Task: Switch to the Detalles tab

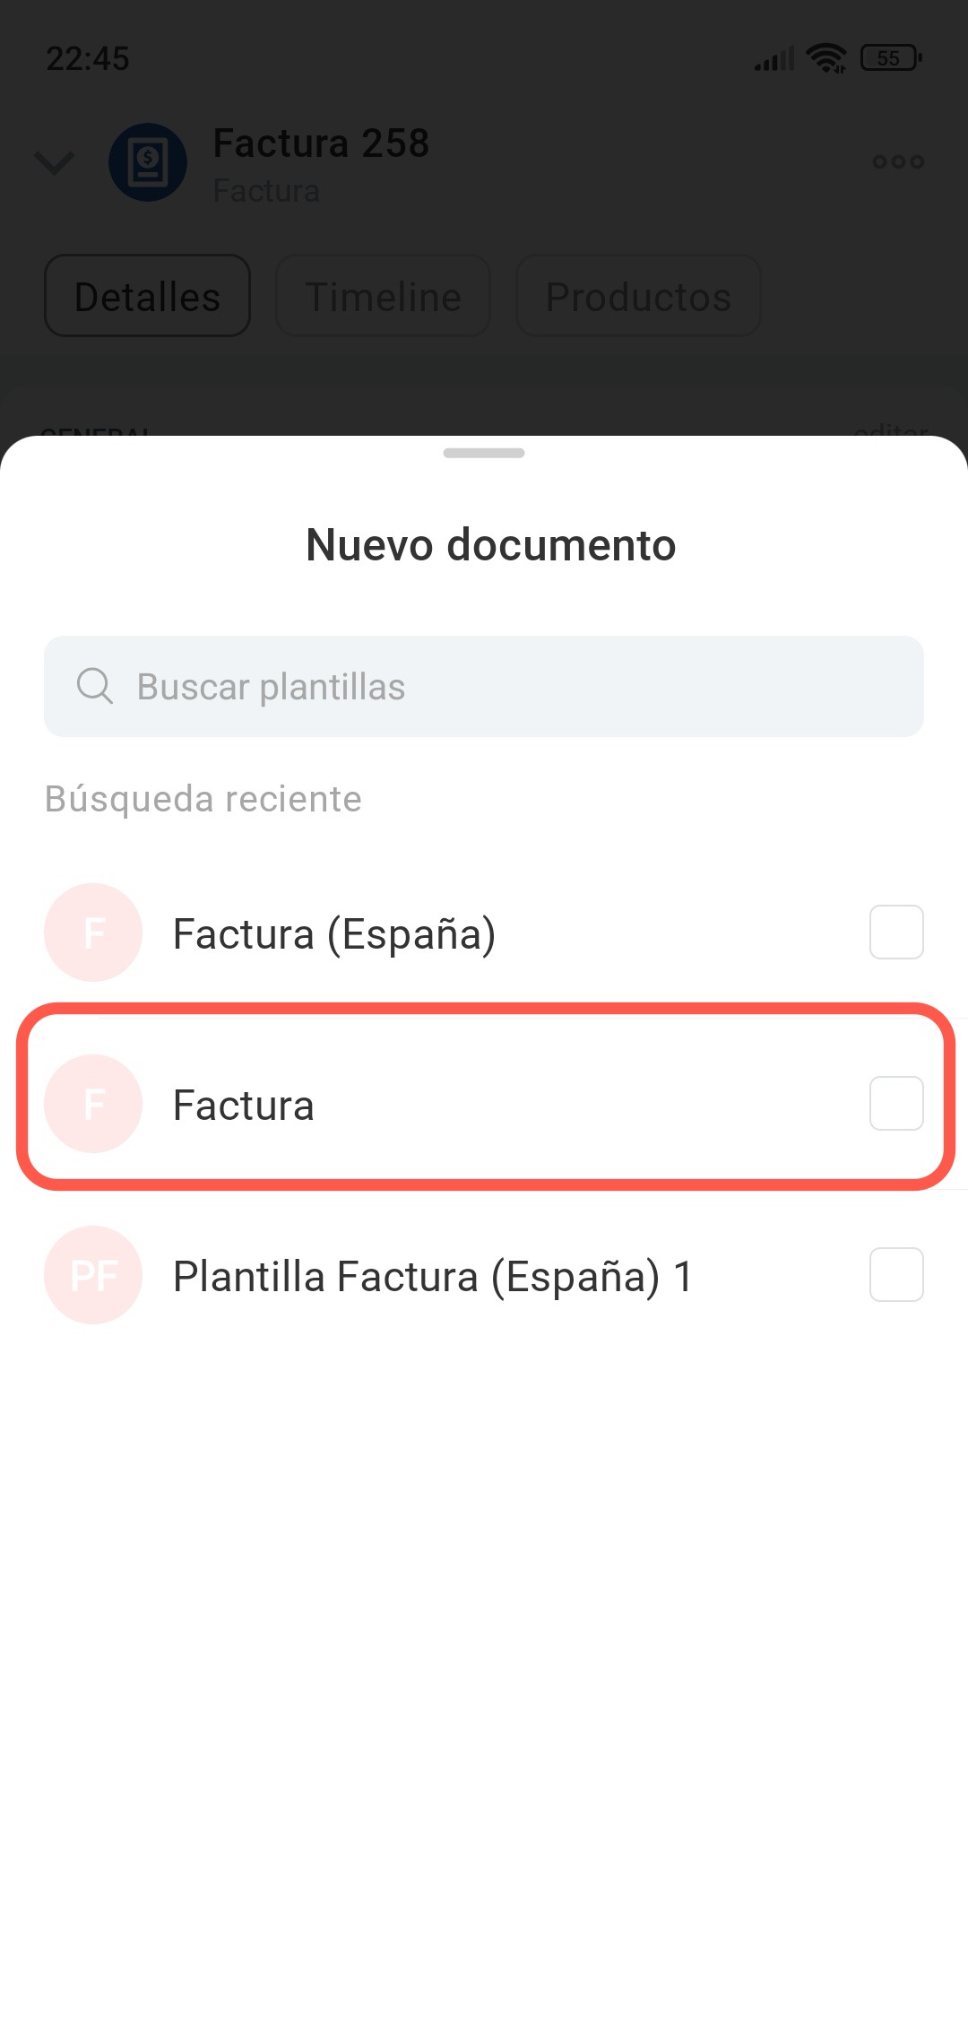Action: 148,296
